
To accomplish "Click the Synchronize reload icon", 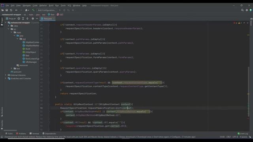I will pos(11,10).
